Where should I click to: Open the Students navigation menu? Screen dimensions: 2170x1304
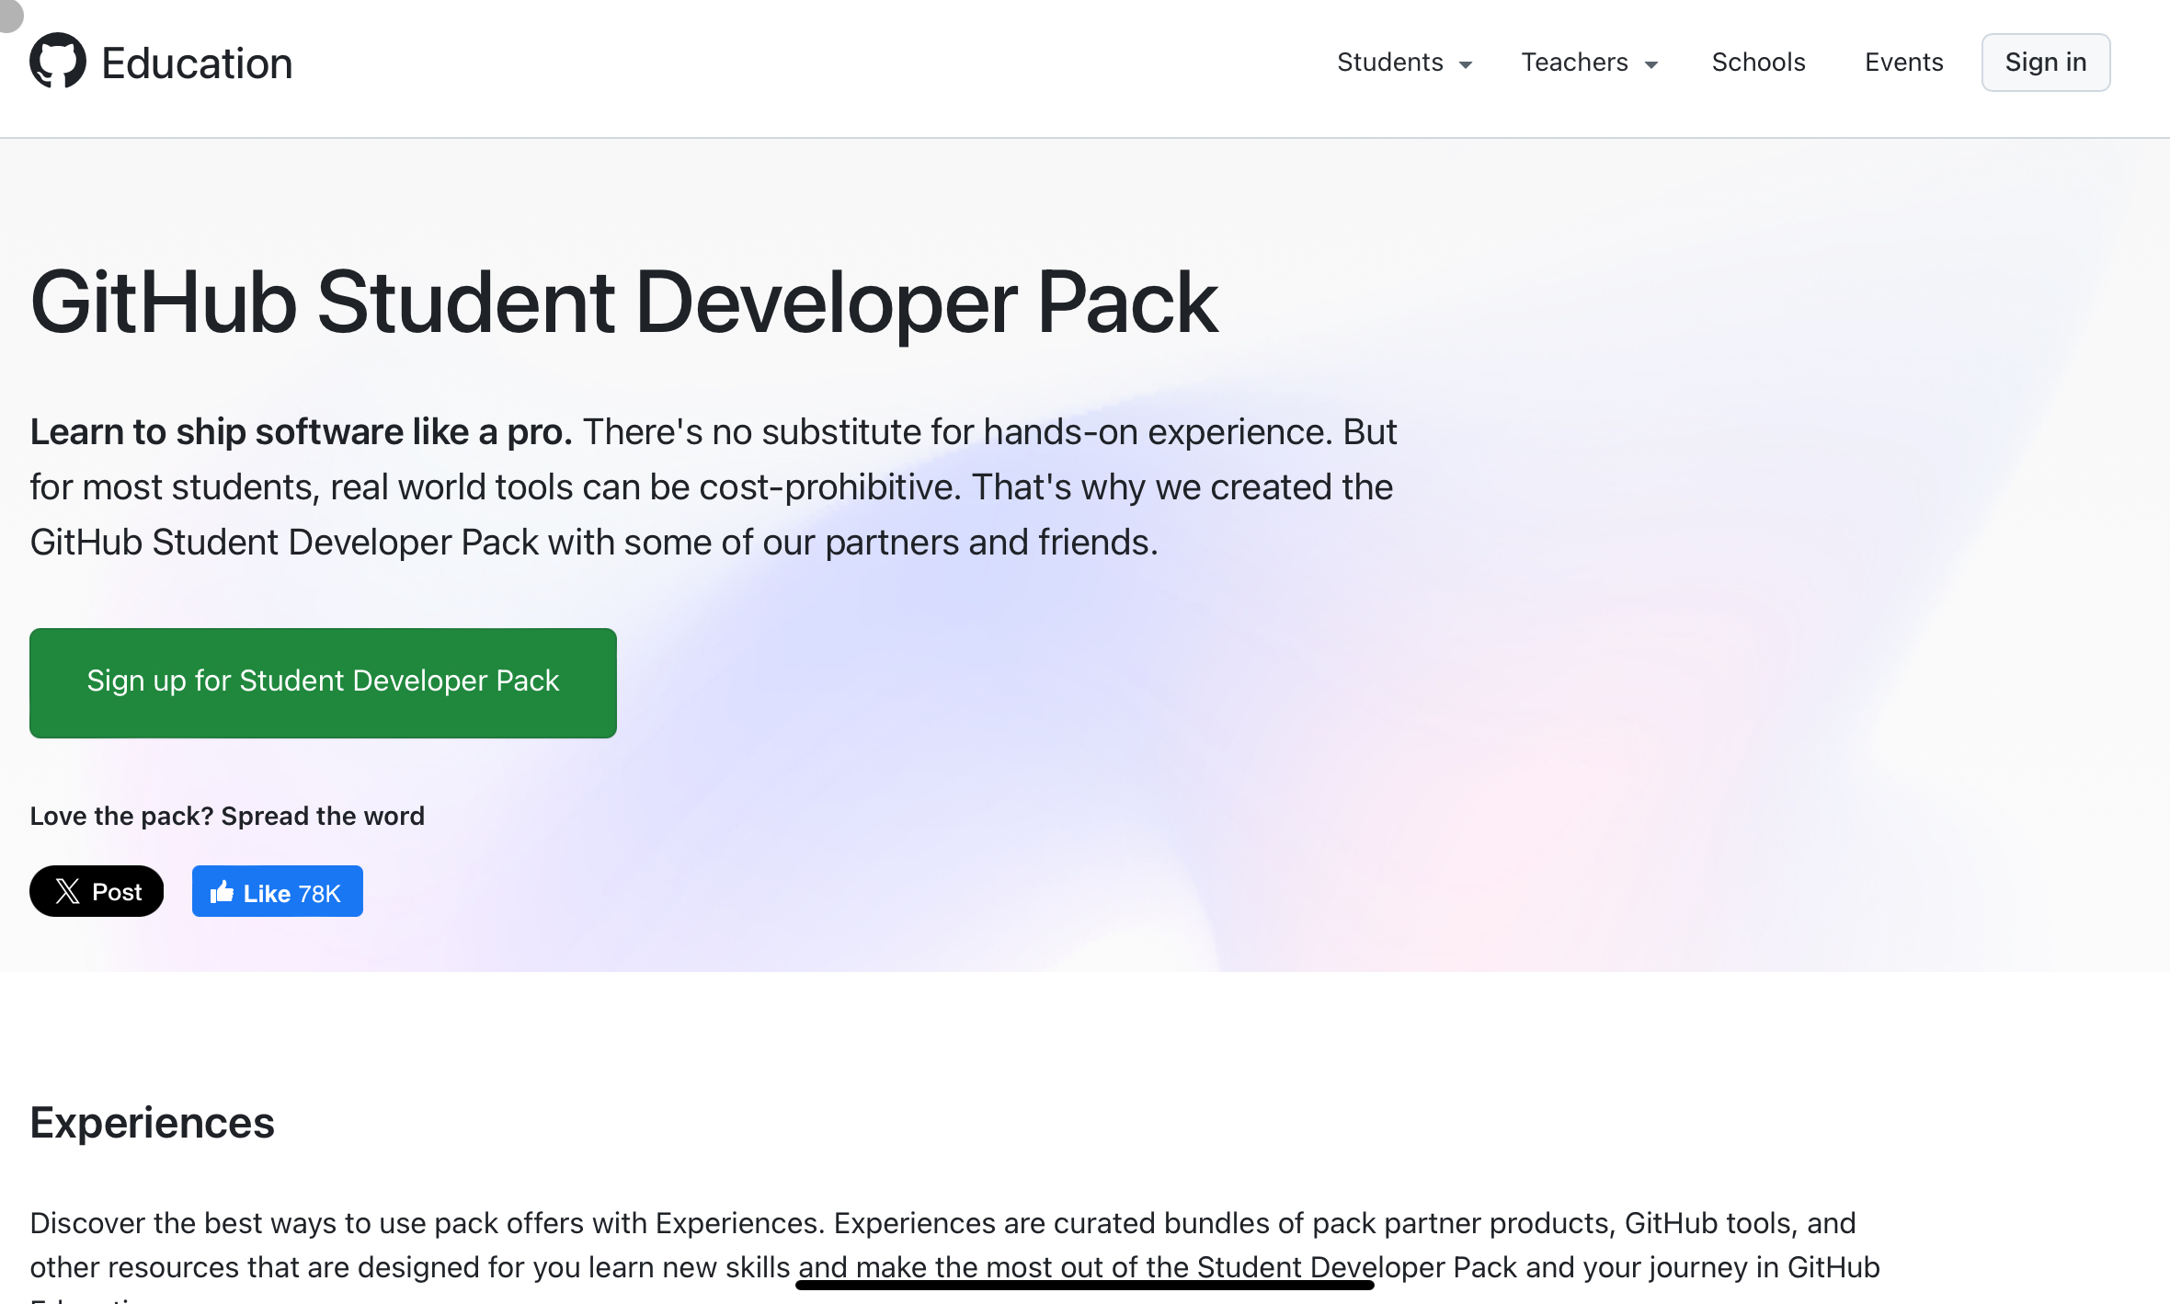[1389, 62]
